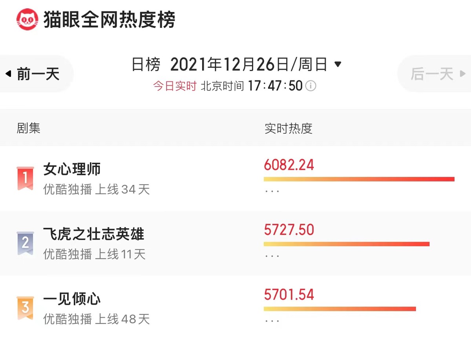Viewport: 471px width, 340px height.
Task: Open the info tooltip icon beside Beijing time
Action: (310, 86)
